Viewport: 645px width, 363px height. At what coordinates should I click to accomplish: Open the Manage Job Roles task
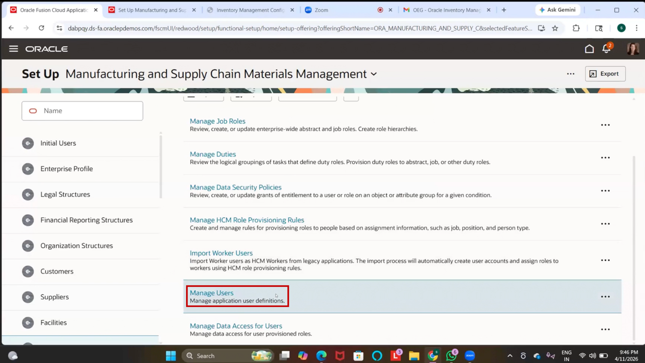(x=217, y=121)
